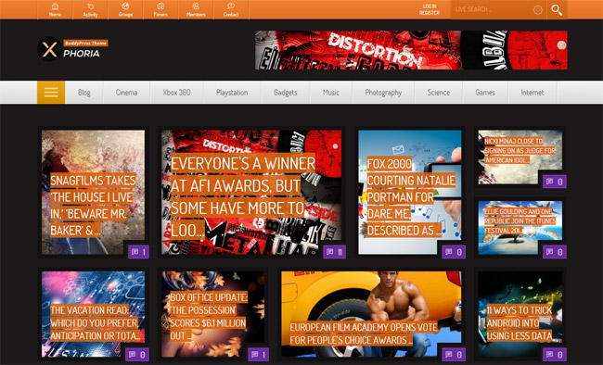The height and width of the screenshot is (365, 603).
Task: Go to Activity in the top bar
Action: 90,9
